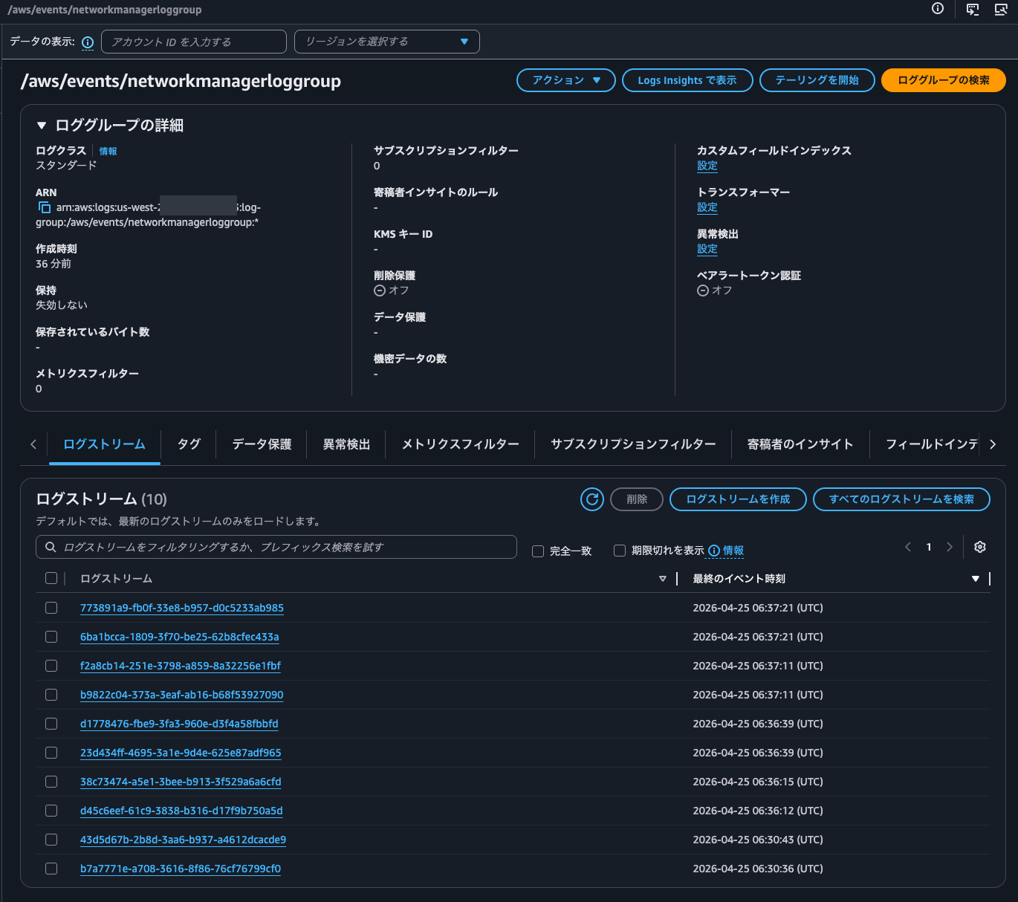Click the ロググループの検索 button
Screen dimensions: 1018x902
tap(943, 80)
